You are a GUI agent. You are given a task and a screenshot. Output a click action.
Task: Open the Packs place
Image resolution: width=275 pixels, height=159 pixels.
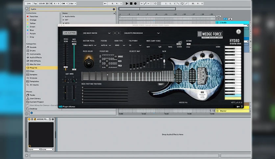coord(32,95)
